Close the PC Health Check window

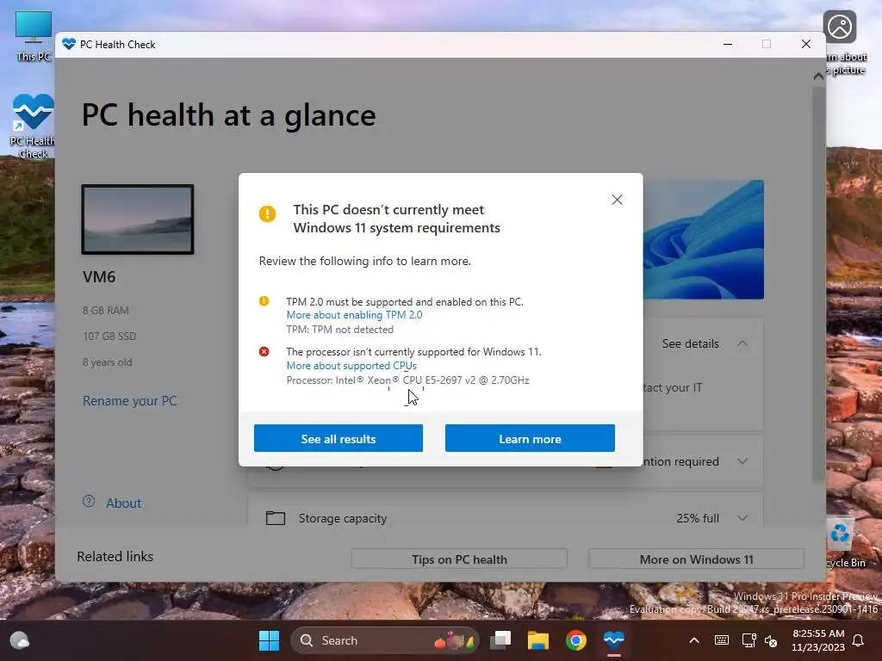[x=806, y=45]
